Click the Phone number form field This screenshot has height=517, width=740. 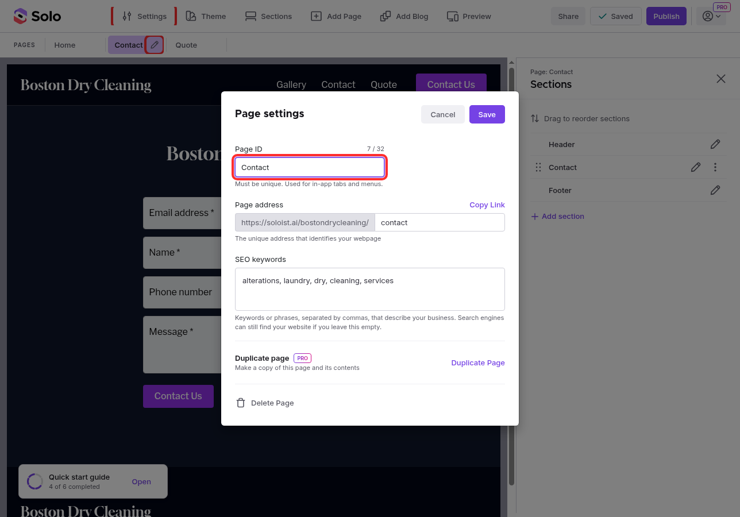pyautogui.click(x=182, y=292)
